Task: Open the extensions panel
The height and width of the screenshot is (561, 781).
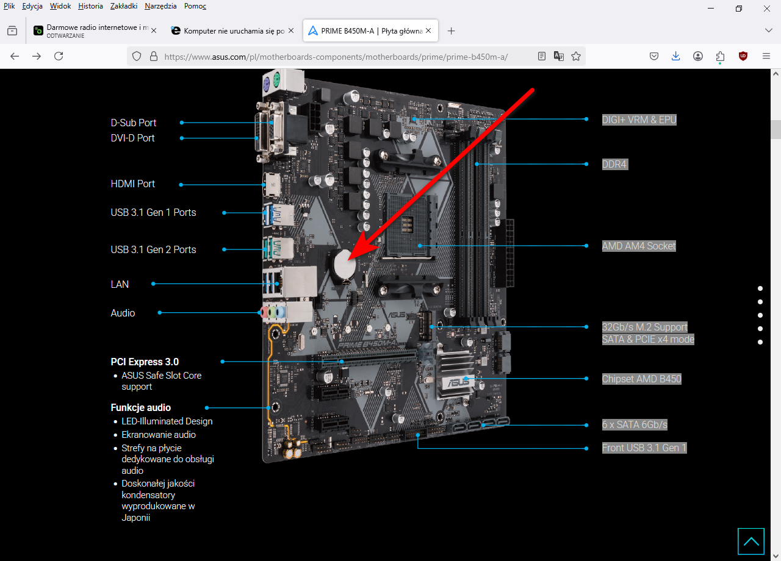Action: point(721,56)
